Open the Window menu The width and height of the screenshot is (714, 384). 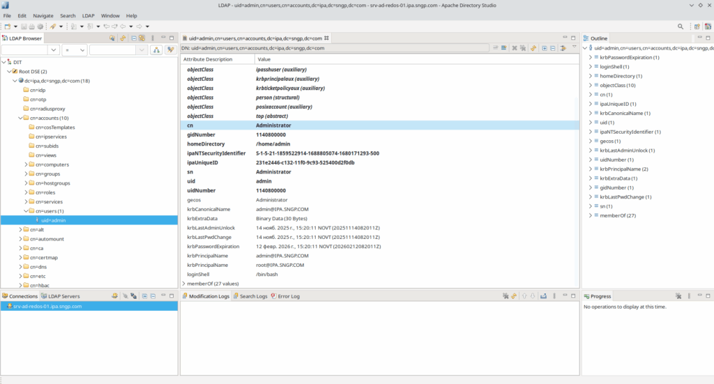pos(110,15)
